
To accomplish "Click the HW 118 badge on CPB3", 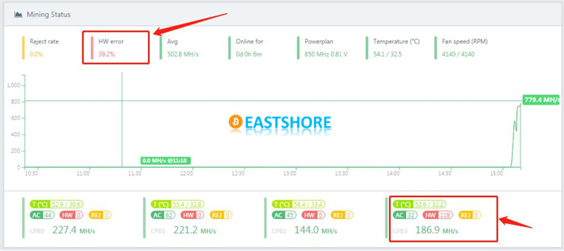I will pos(438,215).
